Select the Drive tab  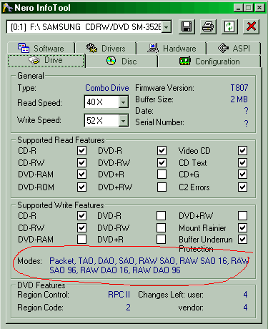(x=46, y=61)
